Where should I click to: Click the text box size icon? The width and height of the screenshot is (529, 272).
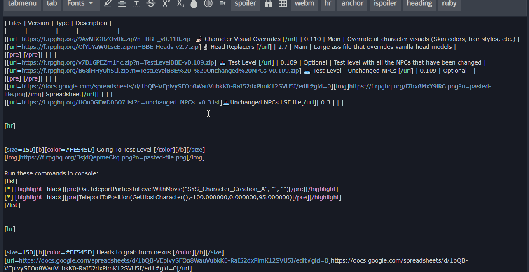click(x=136, y=4)
